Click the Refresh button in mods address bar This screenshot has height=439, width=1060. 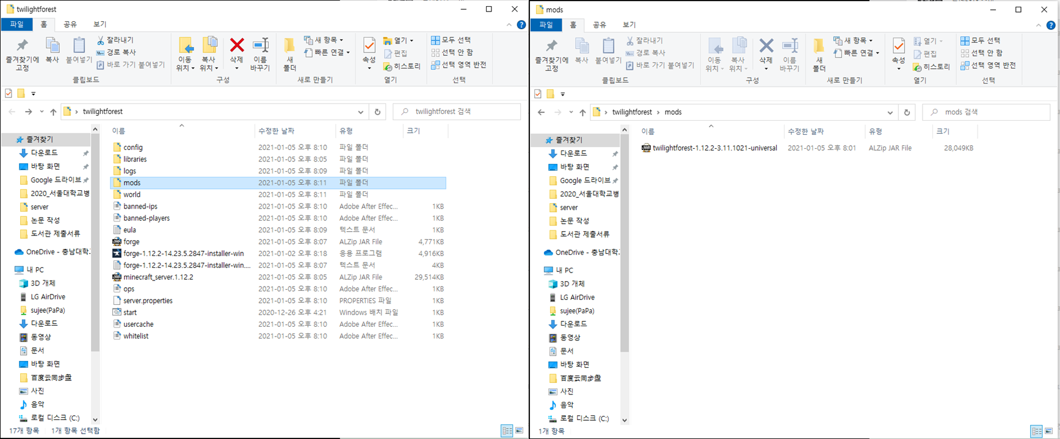pos(907,112)
